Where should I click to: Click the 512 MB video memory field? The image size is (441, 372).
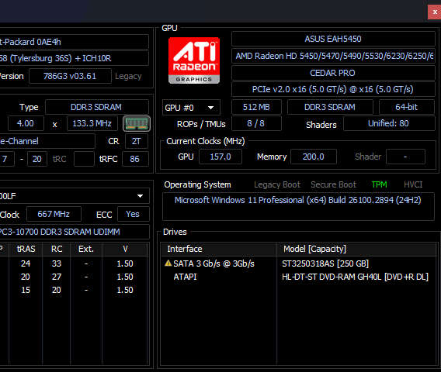(256, 107)
